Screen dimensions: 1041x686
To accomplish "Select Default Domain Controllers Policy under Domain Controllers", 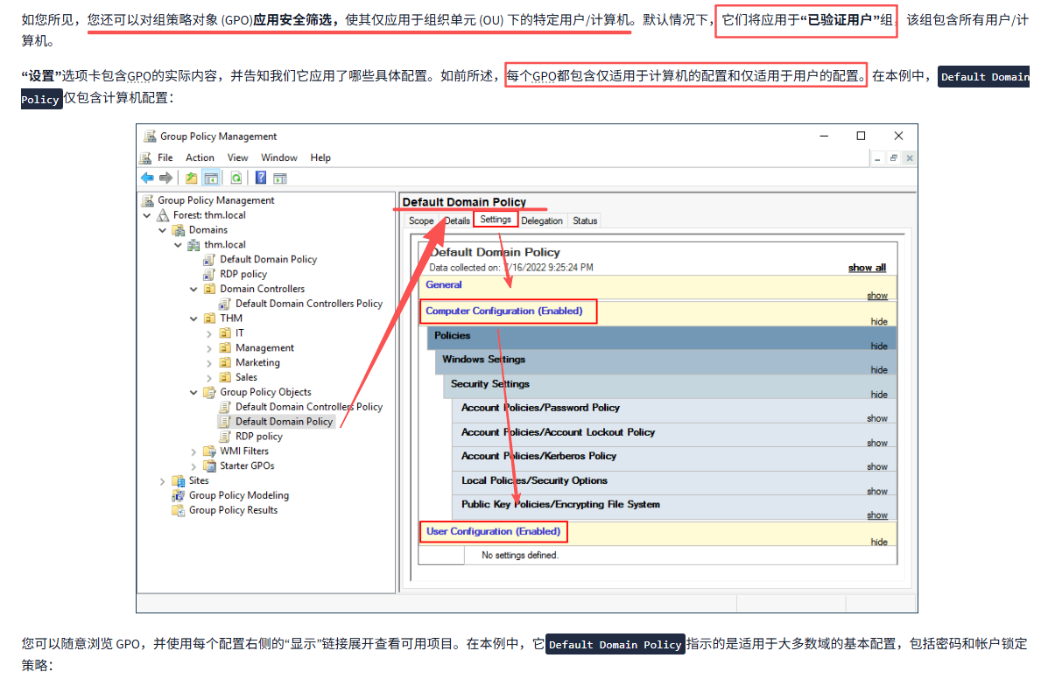I will pyautogui.click(x=309, y=304).
